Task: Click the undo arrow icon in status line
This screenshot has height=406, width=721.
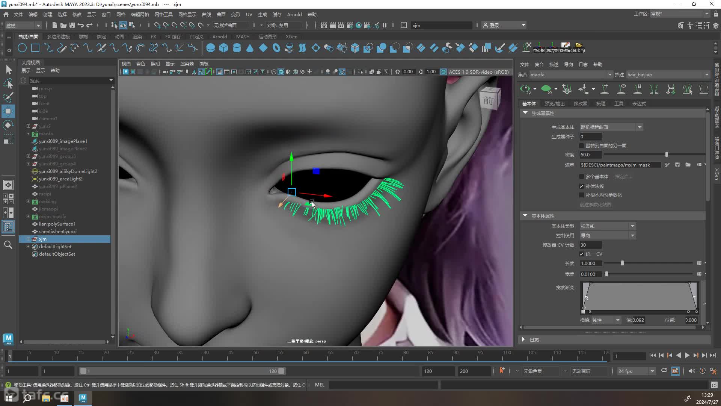Action: click(x=81, y=25)
